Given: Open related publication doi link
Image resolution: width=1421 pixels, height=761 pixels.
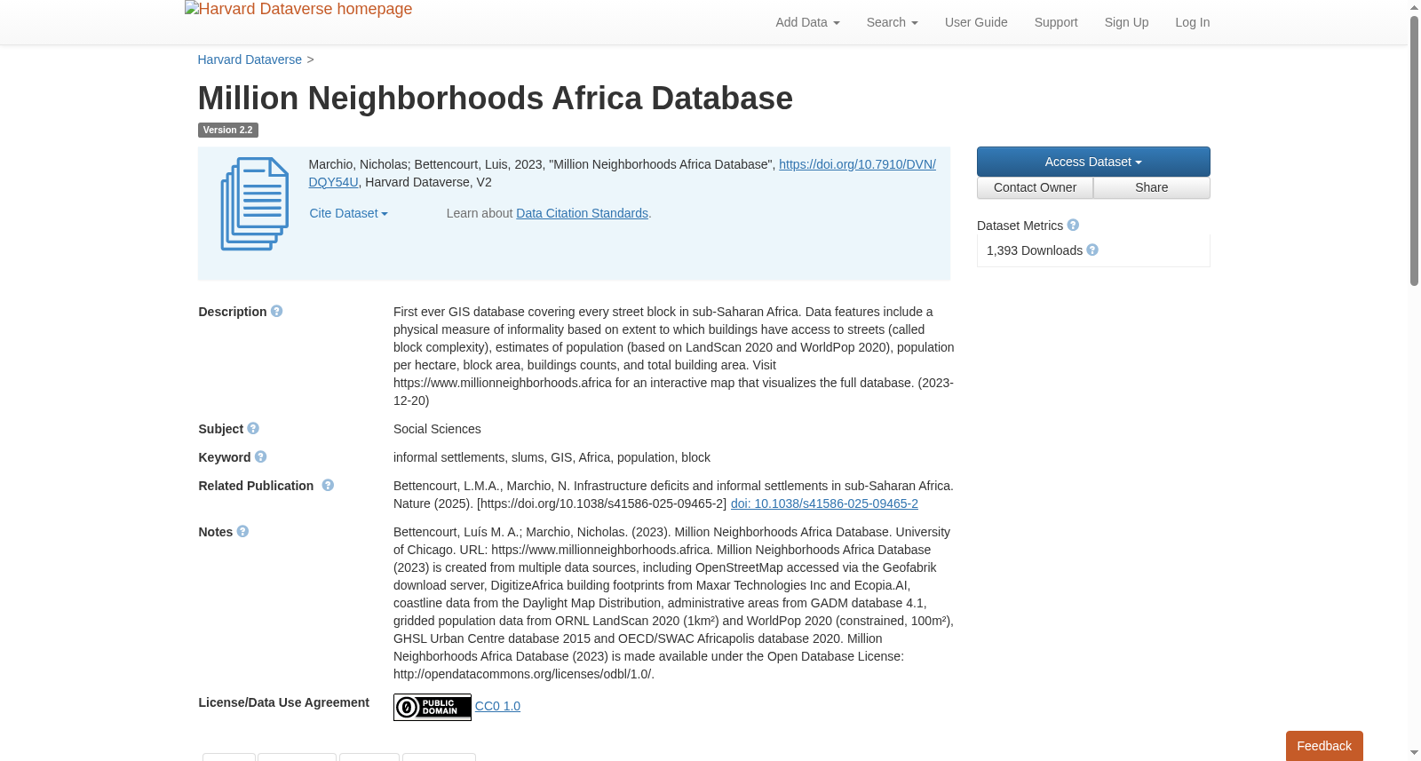Looking at the screenshot, I should point(824,503).
